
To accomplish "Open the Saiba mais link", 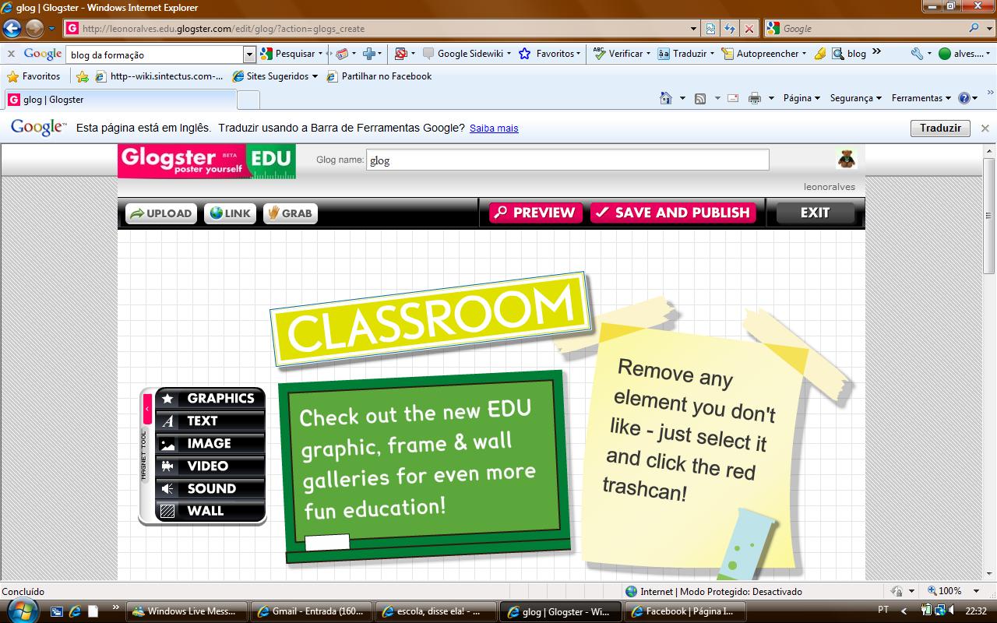I will pos(494,128).
